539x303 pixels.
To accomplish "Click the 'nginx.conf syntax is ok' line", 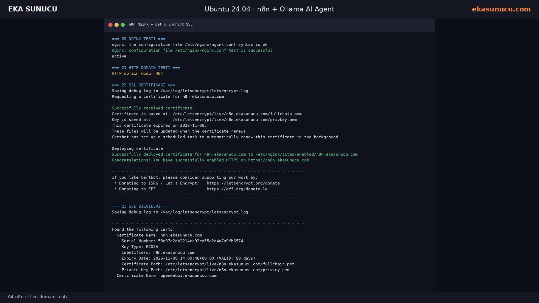I will point(190,44).
